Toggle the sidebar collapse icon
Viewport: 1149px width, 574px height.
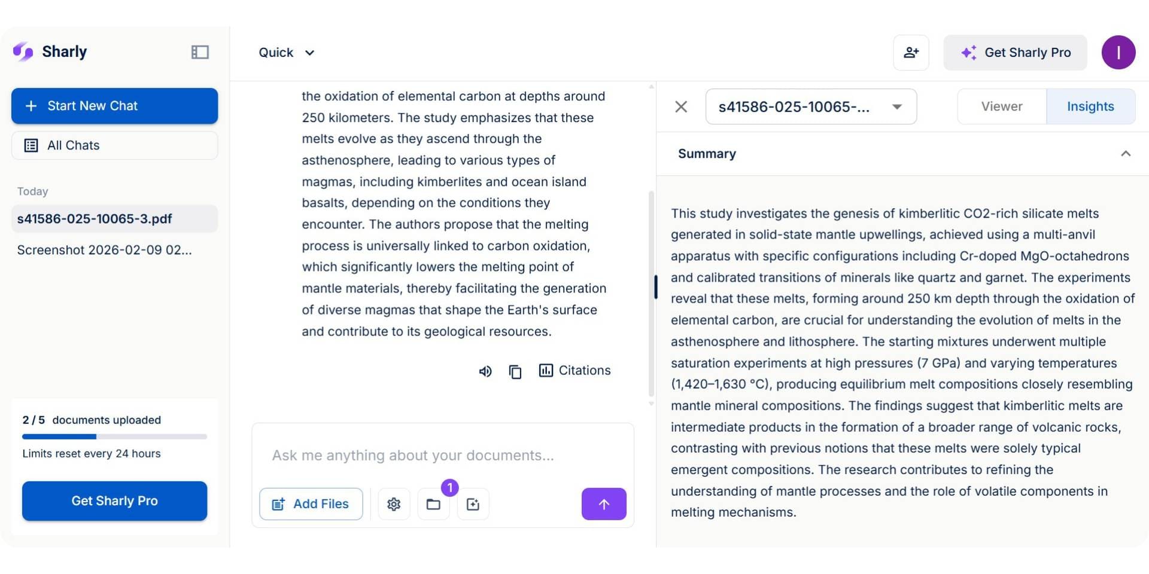coord(200,52)
